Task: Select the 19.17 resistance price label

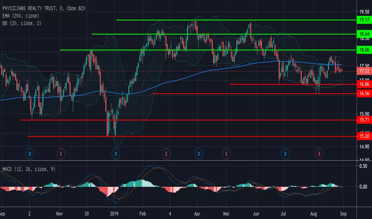Action: pos(364,20)
